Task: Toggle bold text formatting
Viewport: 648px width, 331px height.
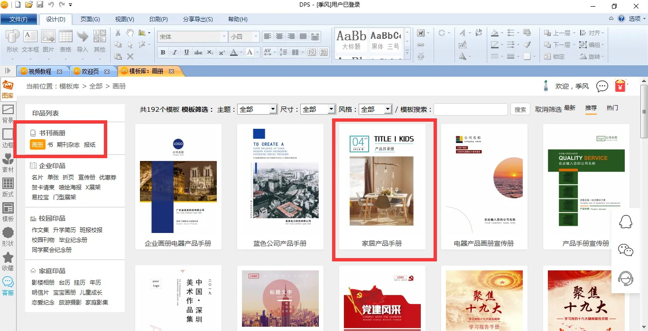Action: [163, 53]
